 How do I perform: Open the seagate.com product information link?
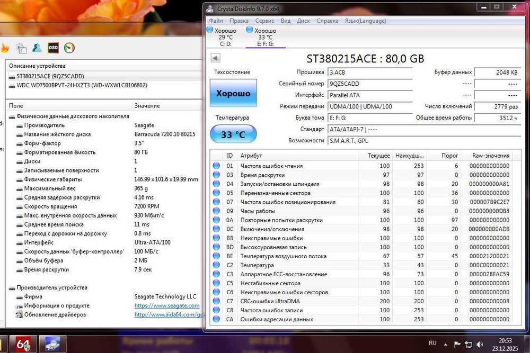click(x=167, y=305)
